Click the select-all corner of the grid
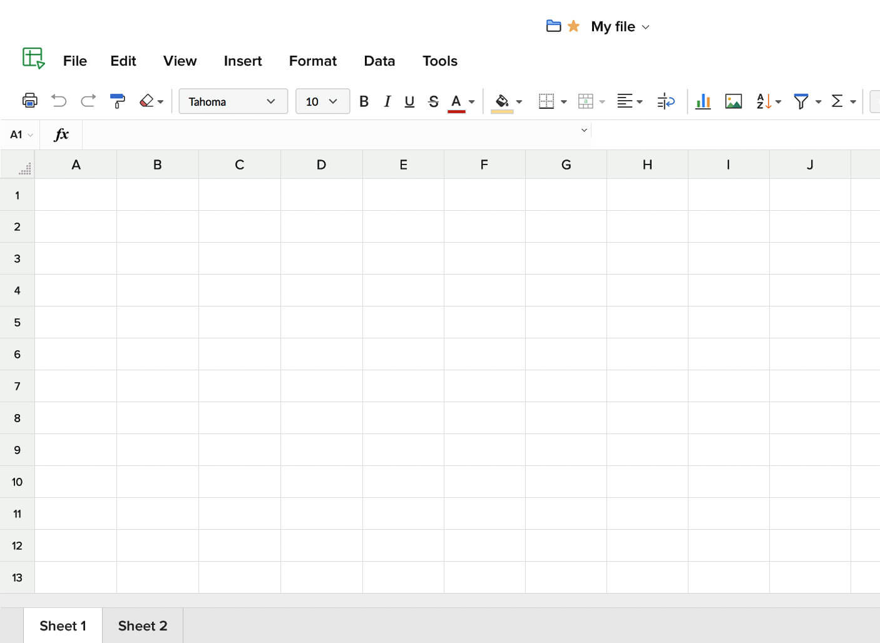The height and width of the screenshot is (643, 880). 18,165
